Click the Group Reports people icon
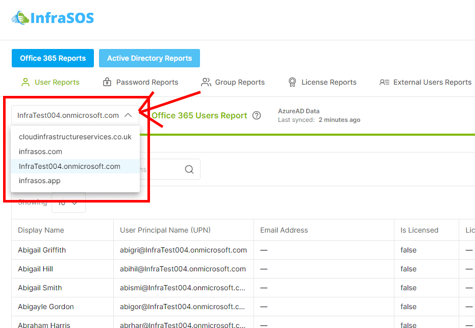 [206, 82]
